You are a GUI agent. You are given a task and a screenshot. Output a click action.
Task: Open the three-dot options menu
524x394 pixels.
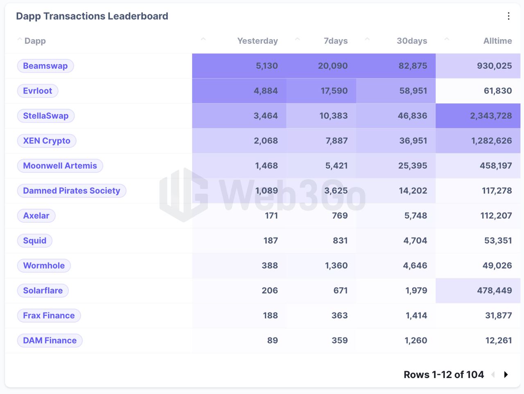tap(508, 16)
